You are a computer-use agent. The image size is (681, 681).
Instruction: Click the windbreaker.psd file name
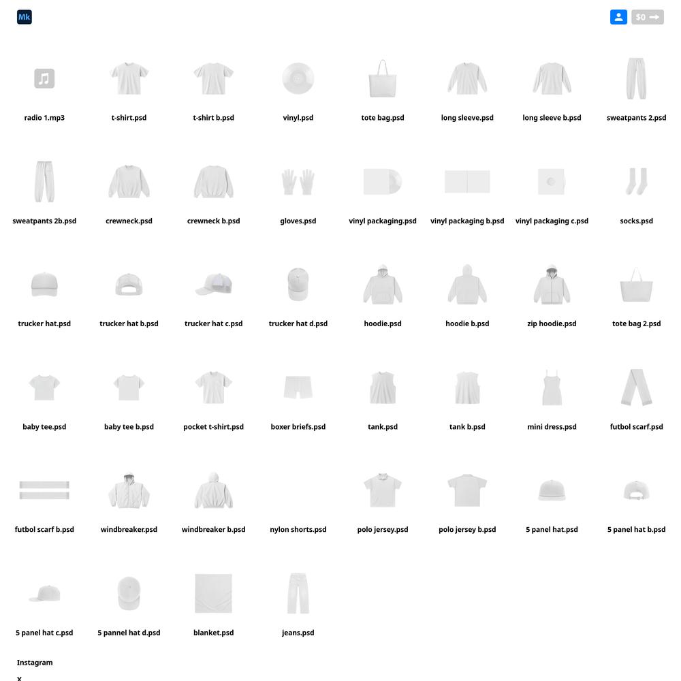click(x=129, y=529)
